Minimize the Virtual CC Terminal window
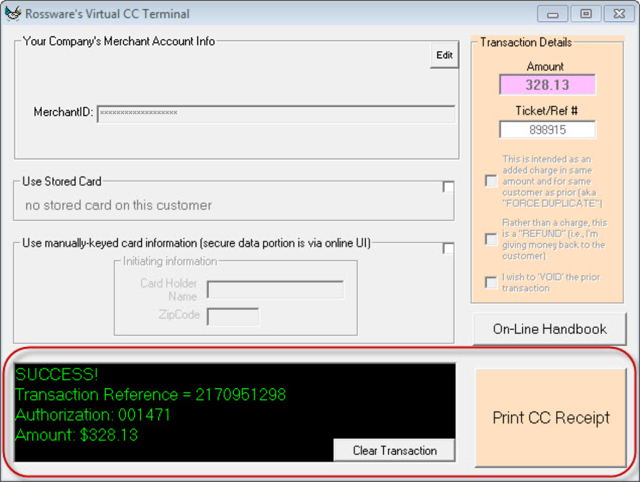 point(553,14)
